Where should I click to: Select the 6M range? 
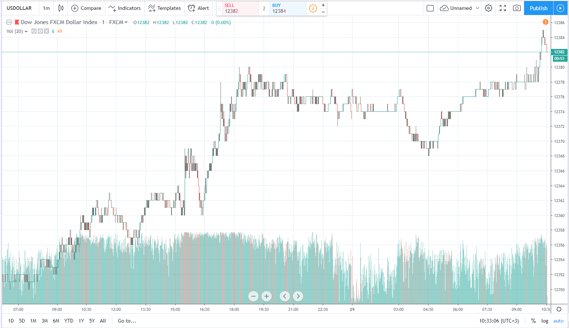[56, 321]
